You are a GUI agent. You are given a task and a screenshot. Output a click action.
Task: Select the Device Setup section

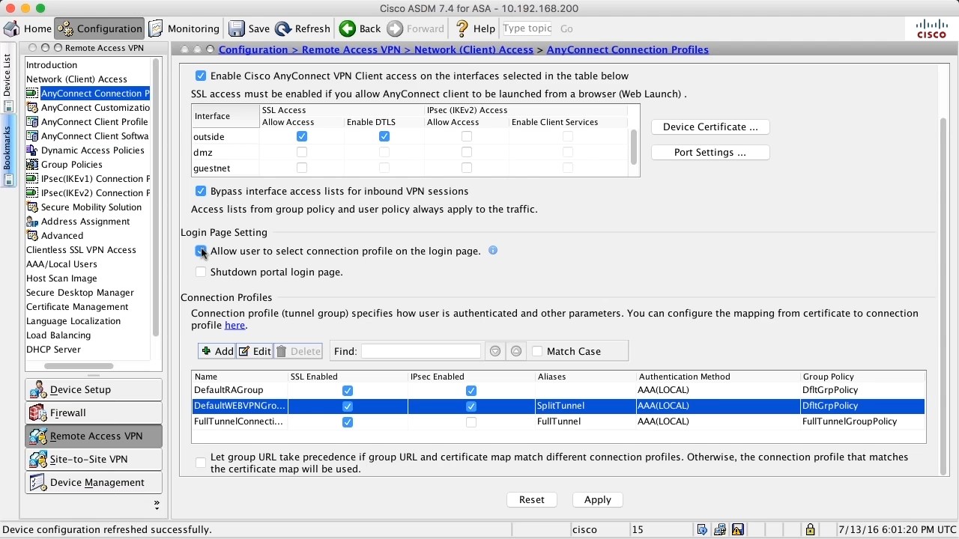[94, 390]
